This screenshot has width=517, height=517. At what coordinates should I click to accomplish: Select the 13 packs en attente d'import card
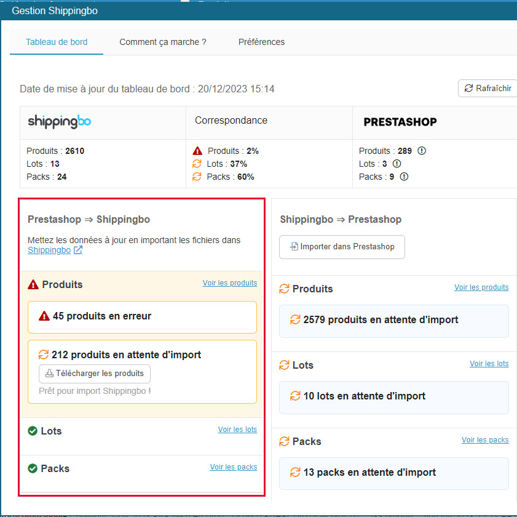coord(394,474)
